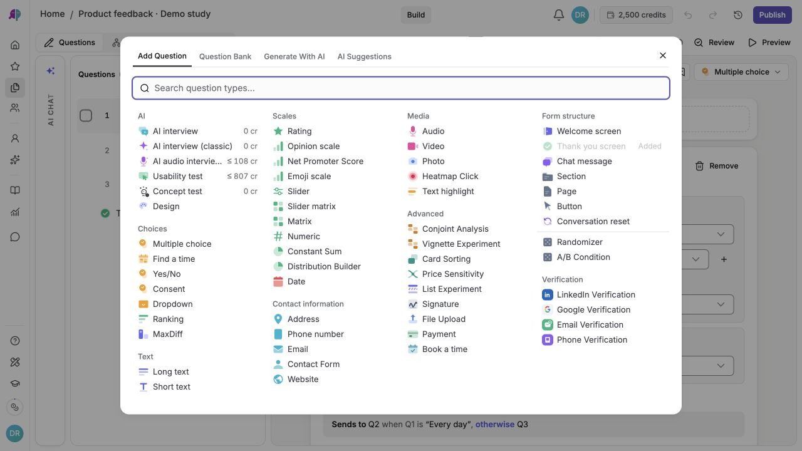Screen dimensions: 802x451
Task: Tick the checkbox for question 1
Action: [x=86, y=115]
